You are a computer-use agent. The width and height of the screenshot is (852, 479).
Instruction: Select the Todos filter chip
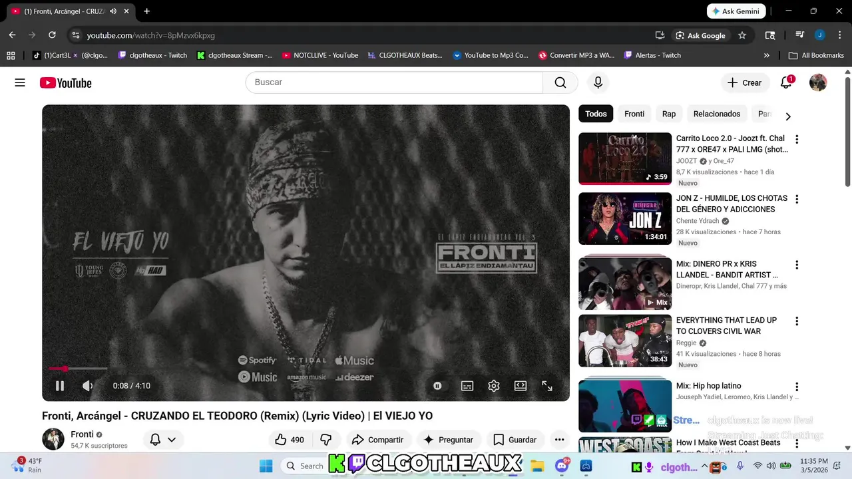(596, 114)
